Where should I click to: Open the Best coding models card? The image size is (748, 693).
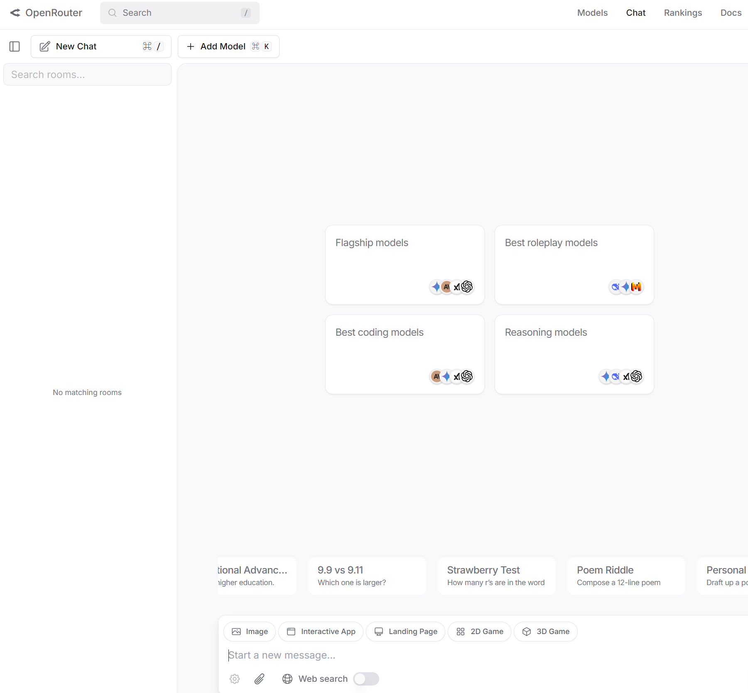[405, 354]
